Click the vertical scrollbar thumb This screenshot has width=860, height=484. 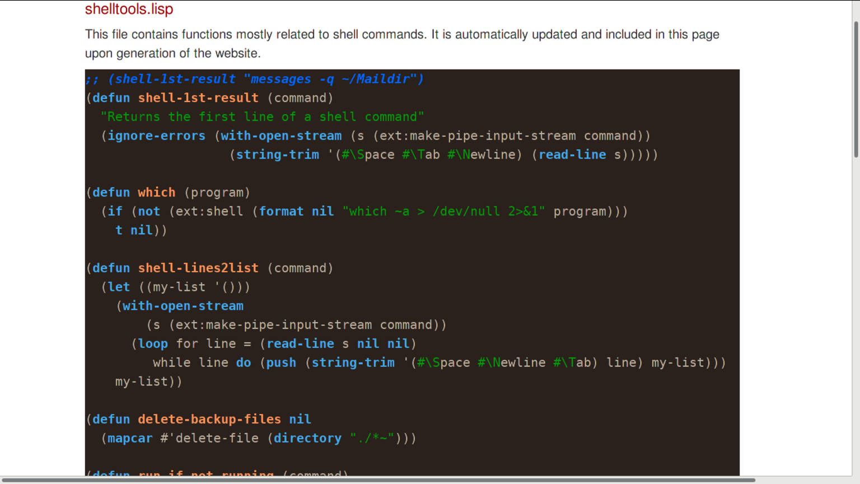856,90
